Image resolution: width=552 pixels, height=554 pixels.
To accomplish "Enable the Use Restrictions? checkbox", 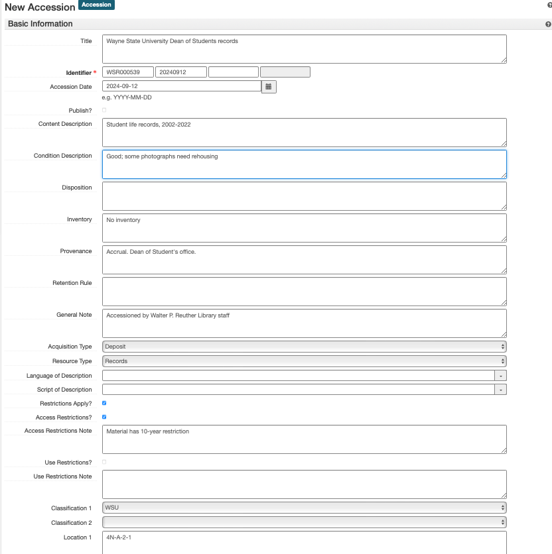I will 104,462.
